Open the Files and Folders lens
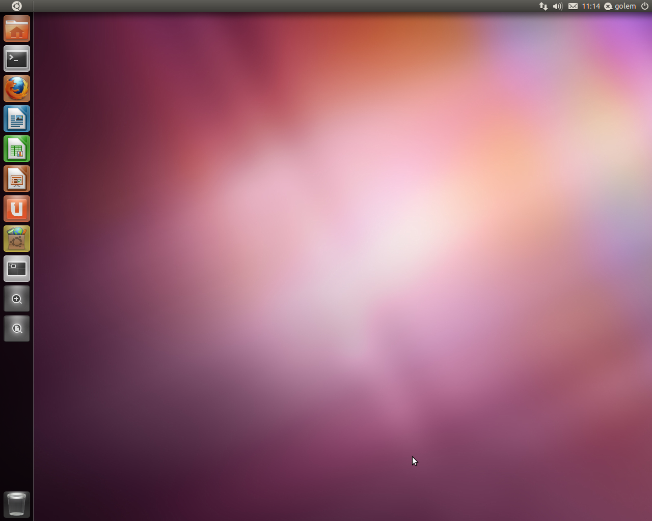The image size is (652, 521). pyautogui.click(x=17, y=329)
